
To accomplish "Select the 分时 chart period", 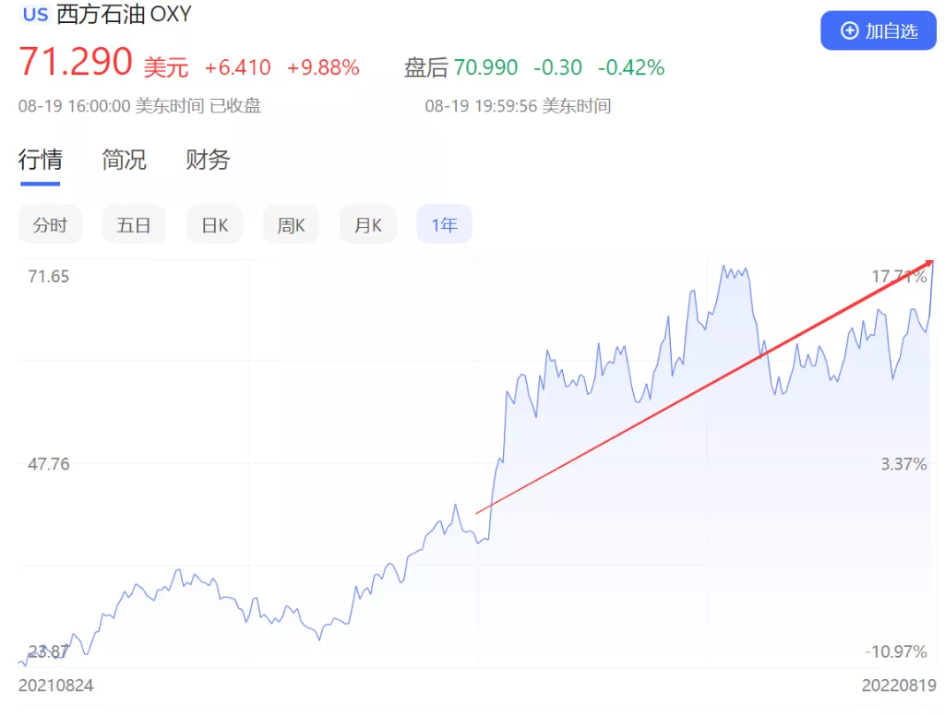I will 51,225.
